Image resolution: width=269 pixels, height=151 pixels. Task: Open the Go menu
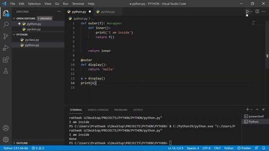[x=57, y=4]
